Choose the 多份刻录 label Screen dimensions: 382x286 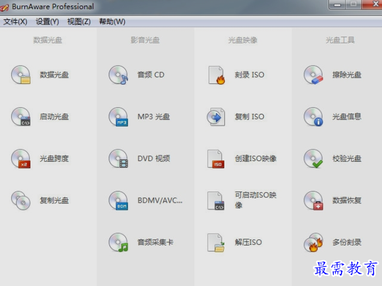pyautogui.click(x=346, y=242)
